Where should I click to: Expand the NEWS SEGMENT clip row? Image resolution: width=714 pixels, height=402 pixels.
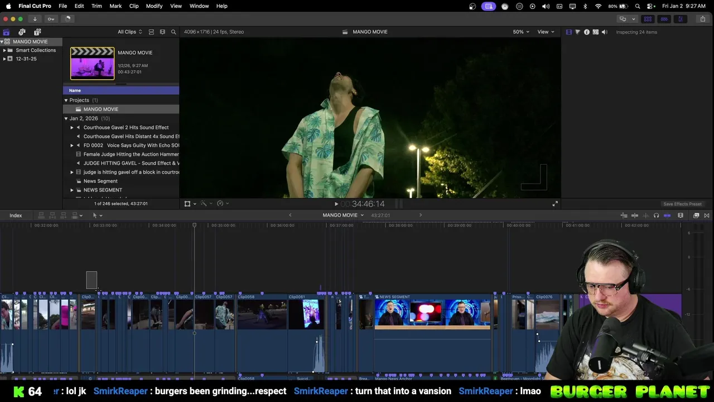pos(71,190)
